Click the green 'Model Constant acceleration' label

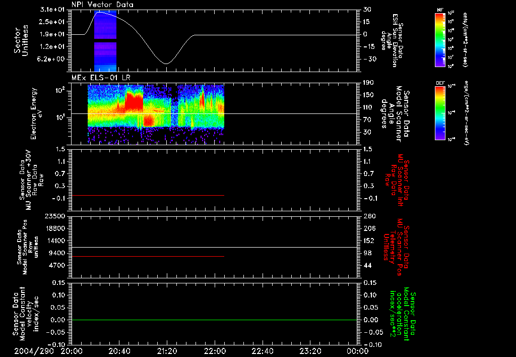(403, 314)
